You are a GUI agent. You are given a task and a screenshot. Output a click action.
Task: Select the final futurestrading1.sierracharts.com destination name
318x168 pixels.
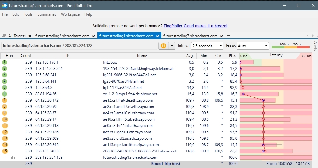point(130,157)
